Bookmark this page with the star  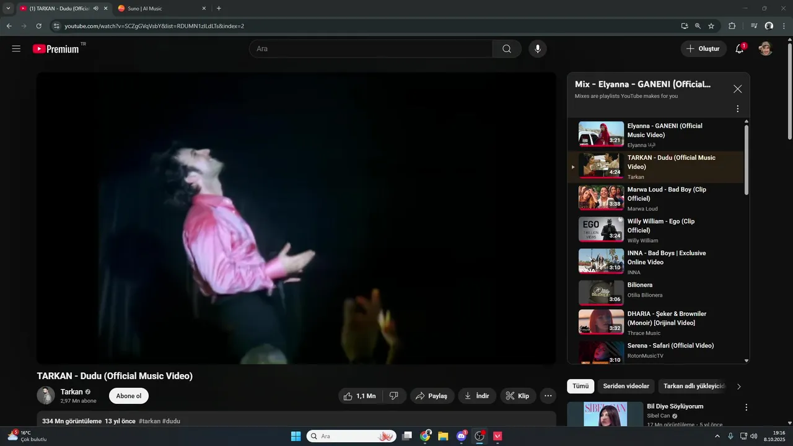click(711, 26)
